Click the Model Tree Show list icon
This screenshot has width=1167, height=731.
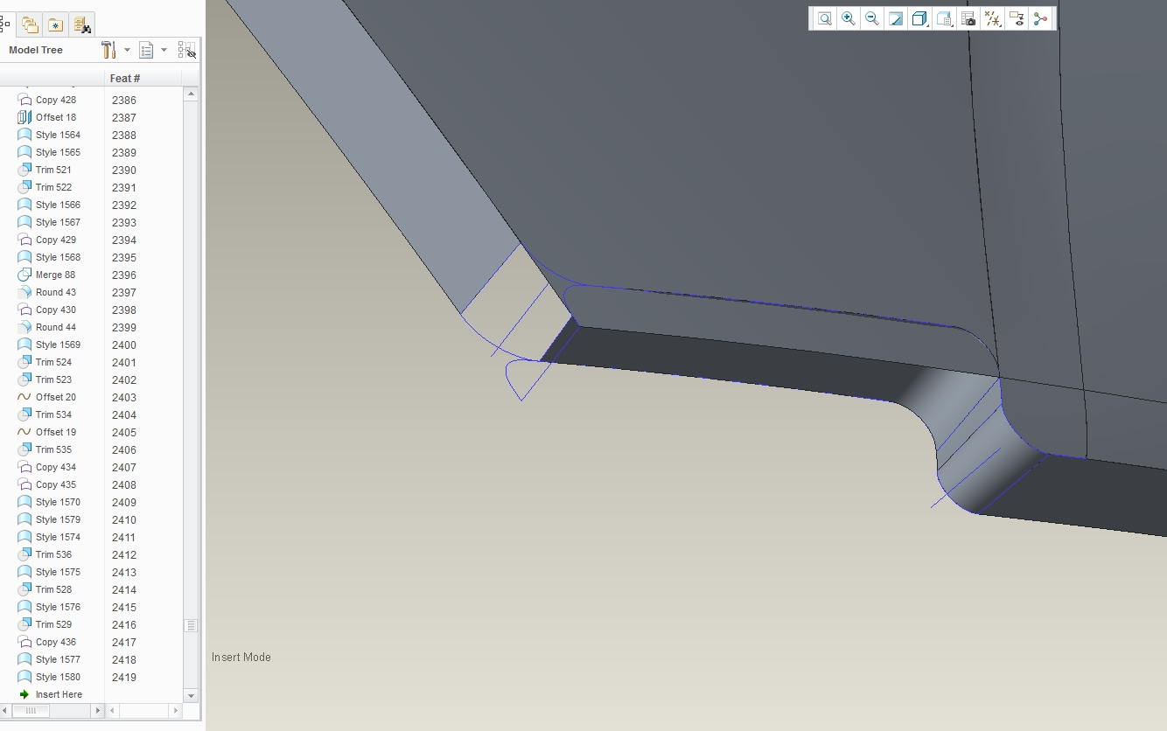tap(146, 50)
